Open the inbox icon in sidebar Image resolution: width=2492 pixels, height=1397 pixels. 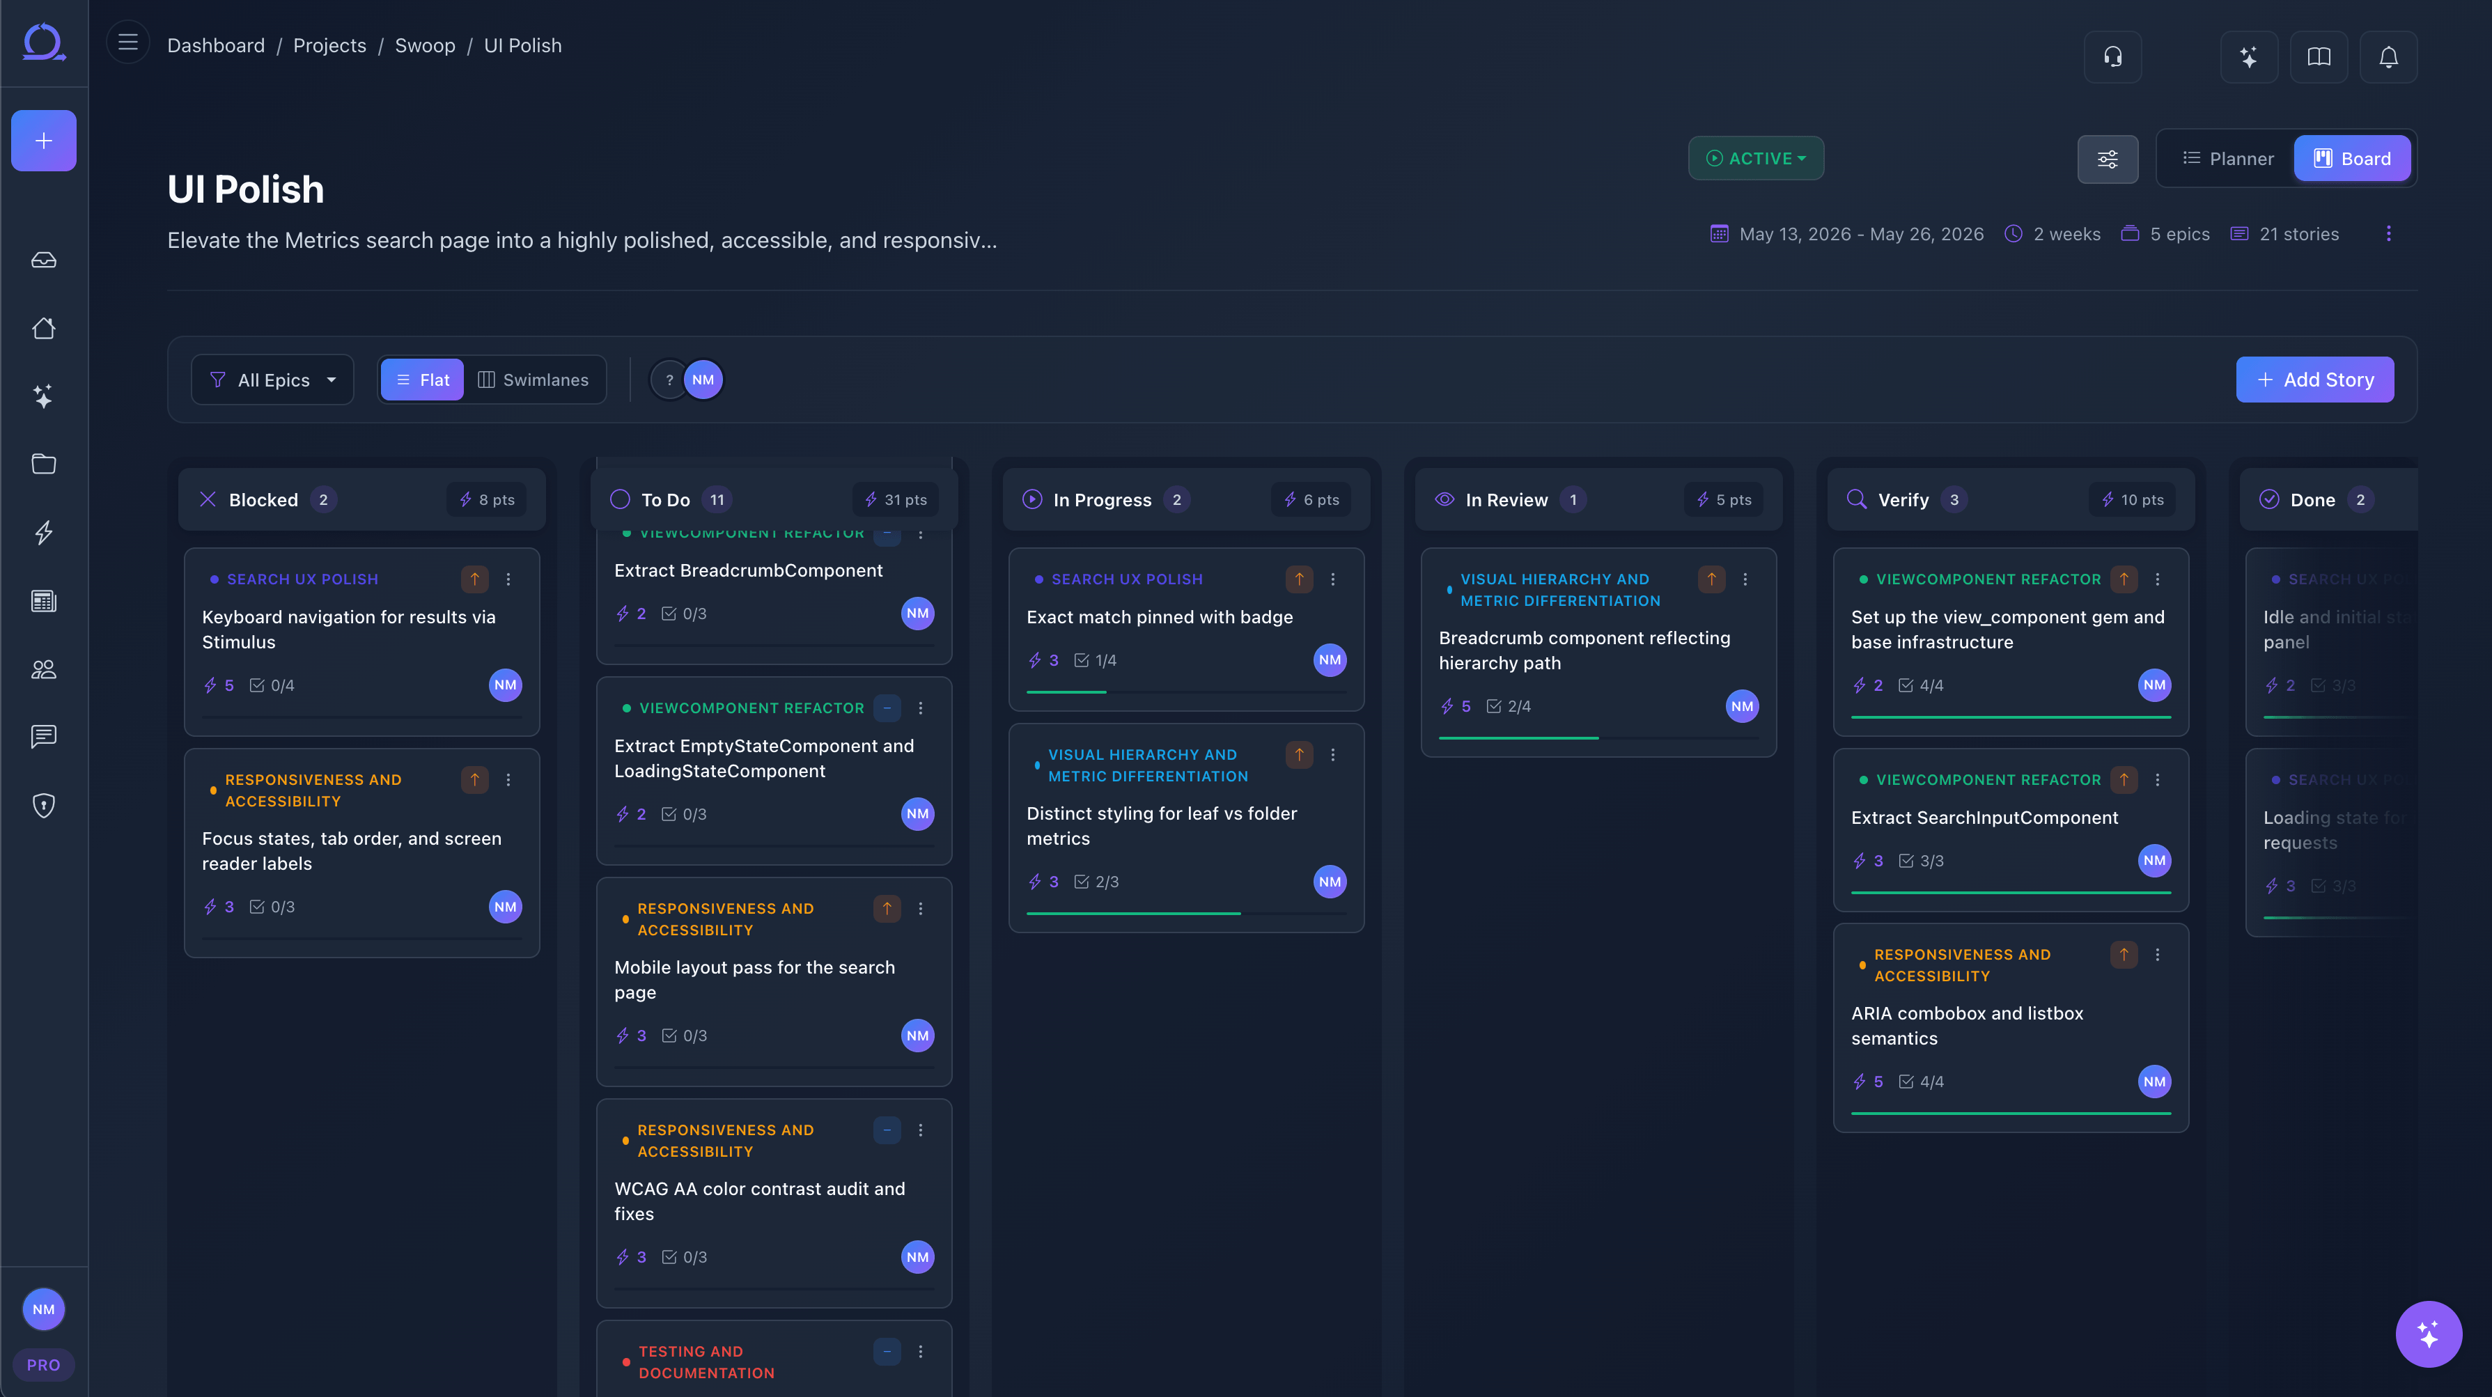44,260
